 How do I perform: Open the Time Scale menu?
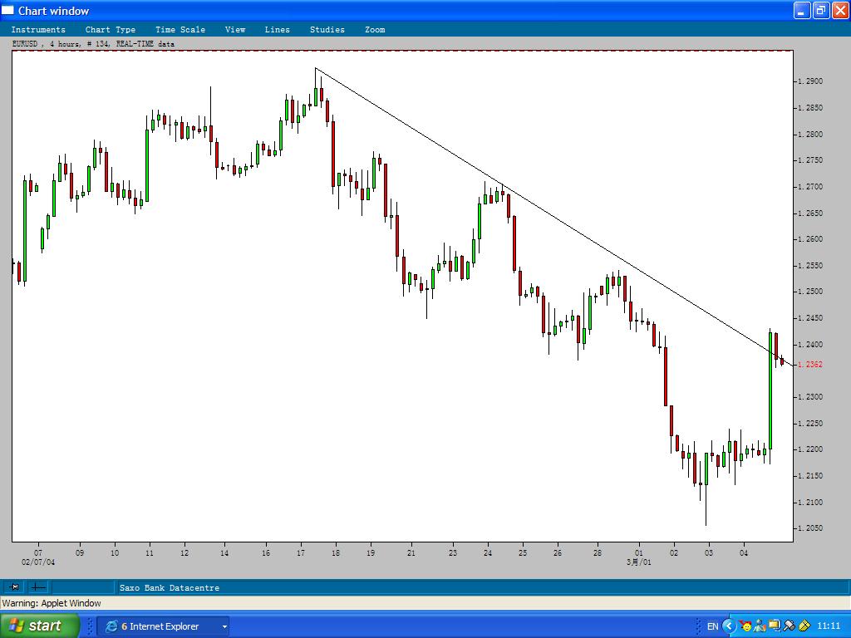tap(180, 29)
